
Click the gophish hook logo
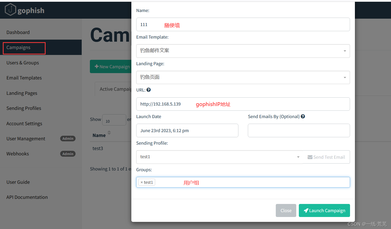click(x=10, y=10)
